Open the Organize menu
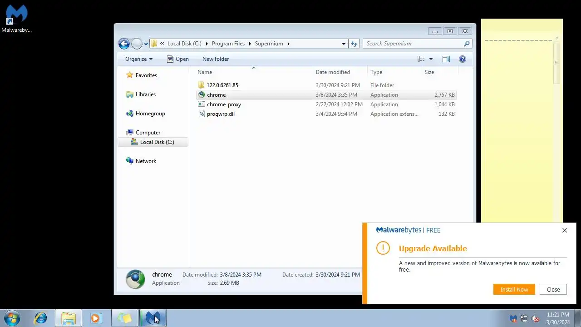 (x=139, y=59)
